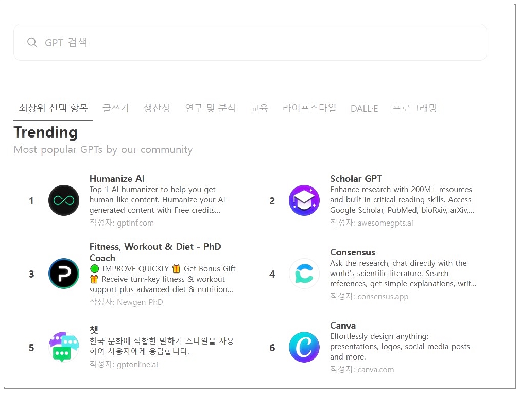The width and height of the screenshot is (520, 393).
Task: Open the 라이프스타일 tab
Action: click(x=309, y=108)
